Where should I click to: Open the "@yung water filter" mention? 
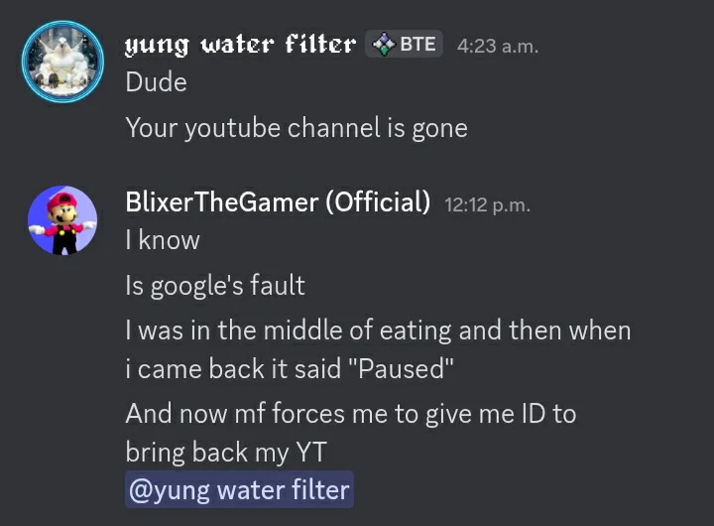coord(239,490)
